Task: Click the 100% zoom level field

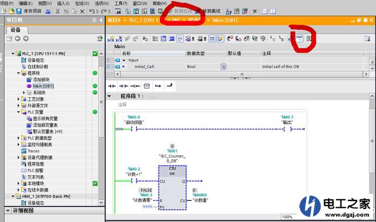Action: coord(287,217)
